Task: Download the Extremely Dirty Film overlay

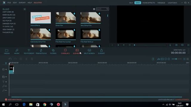Action: pyautogui.click(x=49, y=30)
